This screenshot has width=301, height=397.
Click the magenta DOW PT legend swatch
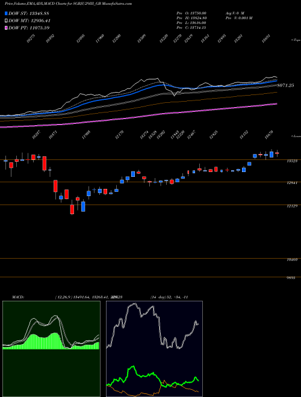coord(7,28)
